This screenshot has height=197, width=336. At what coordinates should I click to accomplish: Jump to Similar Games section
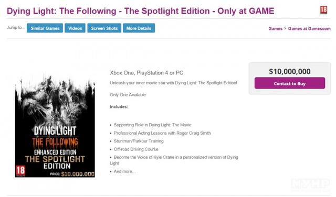[45, 28]
